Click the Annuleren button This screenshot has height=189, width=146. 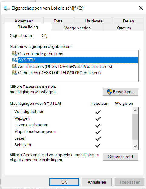97,182
